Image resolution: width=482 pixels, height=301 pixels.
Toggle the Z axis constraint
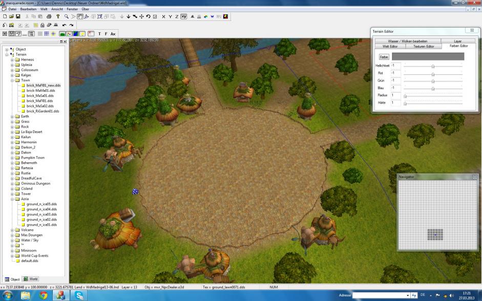coord(177,16)
